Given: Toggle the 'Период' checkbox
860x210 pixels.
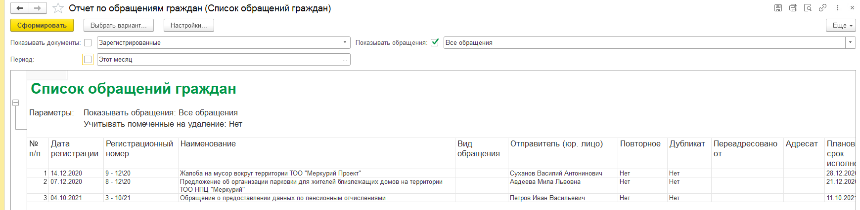Looking at the screenshot, I should [x=88, y=60].
